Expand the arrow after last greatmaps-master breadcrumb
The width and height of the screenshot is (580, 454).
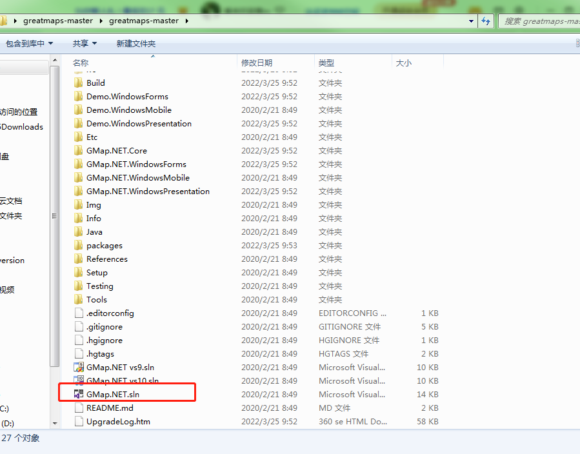point(187,21)
